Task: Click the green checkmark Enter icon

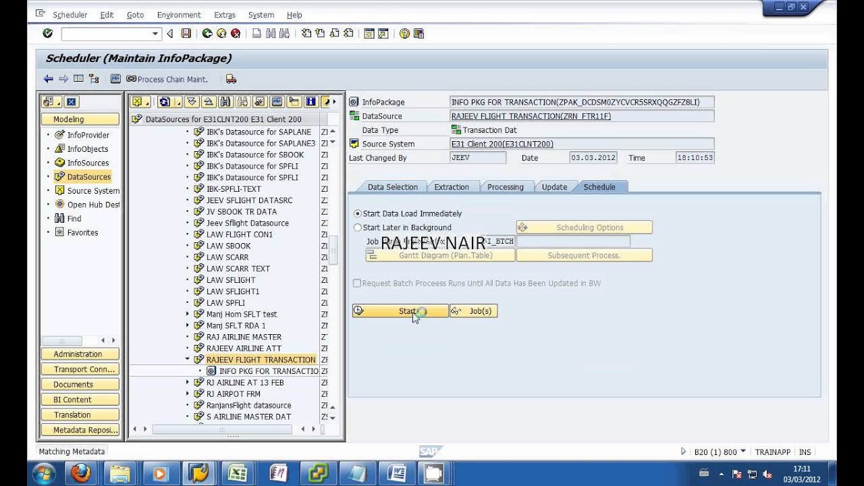Action: tap(47, 33)
